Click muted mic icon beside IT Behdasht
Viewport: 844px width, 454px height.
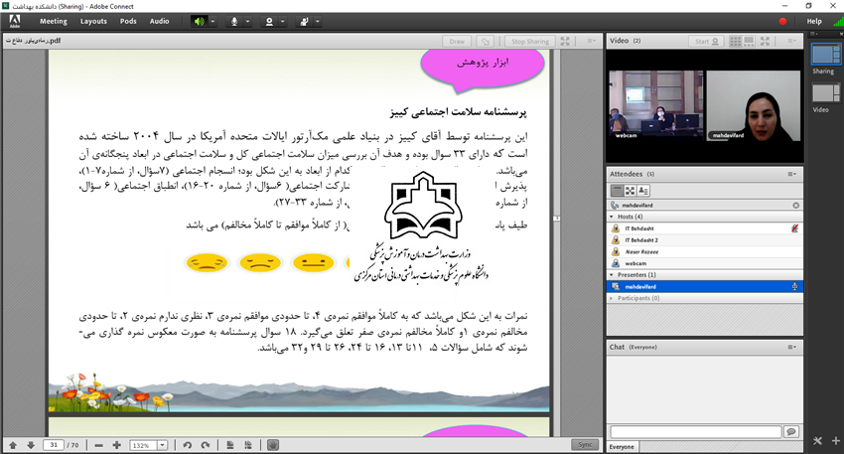coord(794,228)
